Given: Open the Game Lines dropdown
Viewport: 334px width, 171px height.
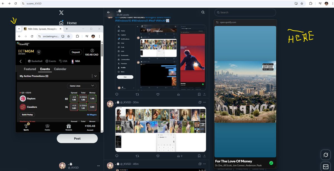Looking at the screenshot, I should click(x=82, y=86).
